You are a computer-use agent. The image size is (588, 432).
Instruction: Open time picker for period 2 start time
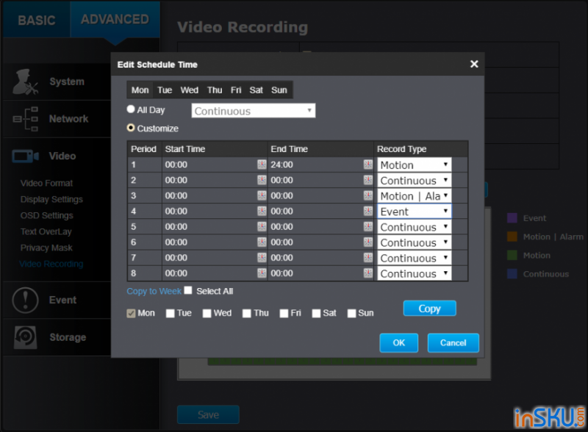(262, 180)
